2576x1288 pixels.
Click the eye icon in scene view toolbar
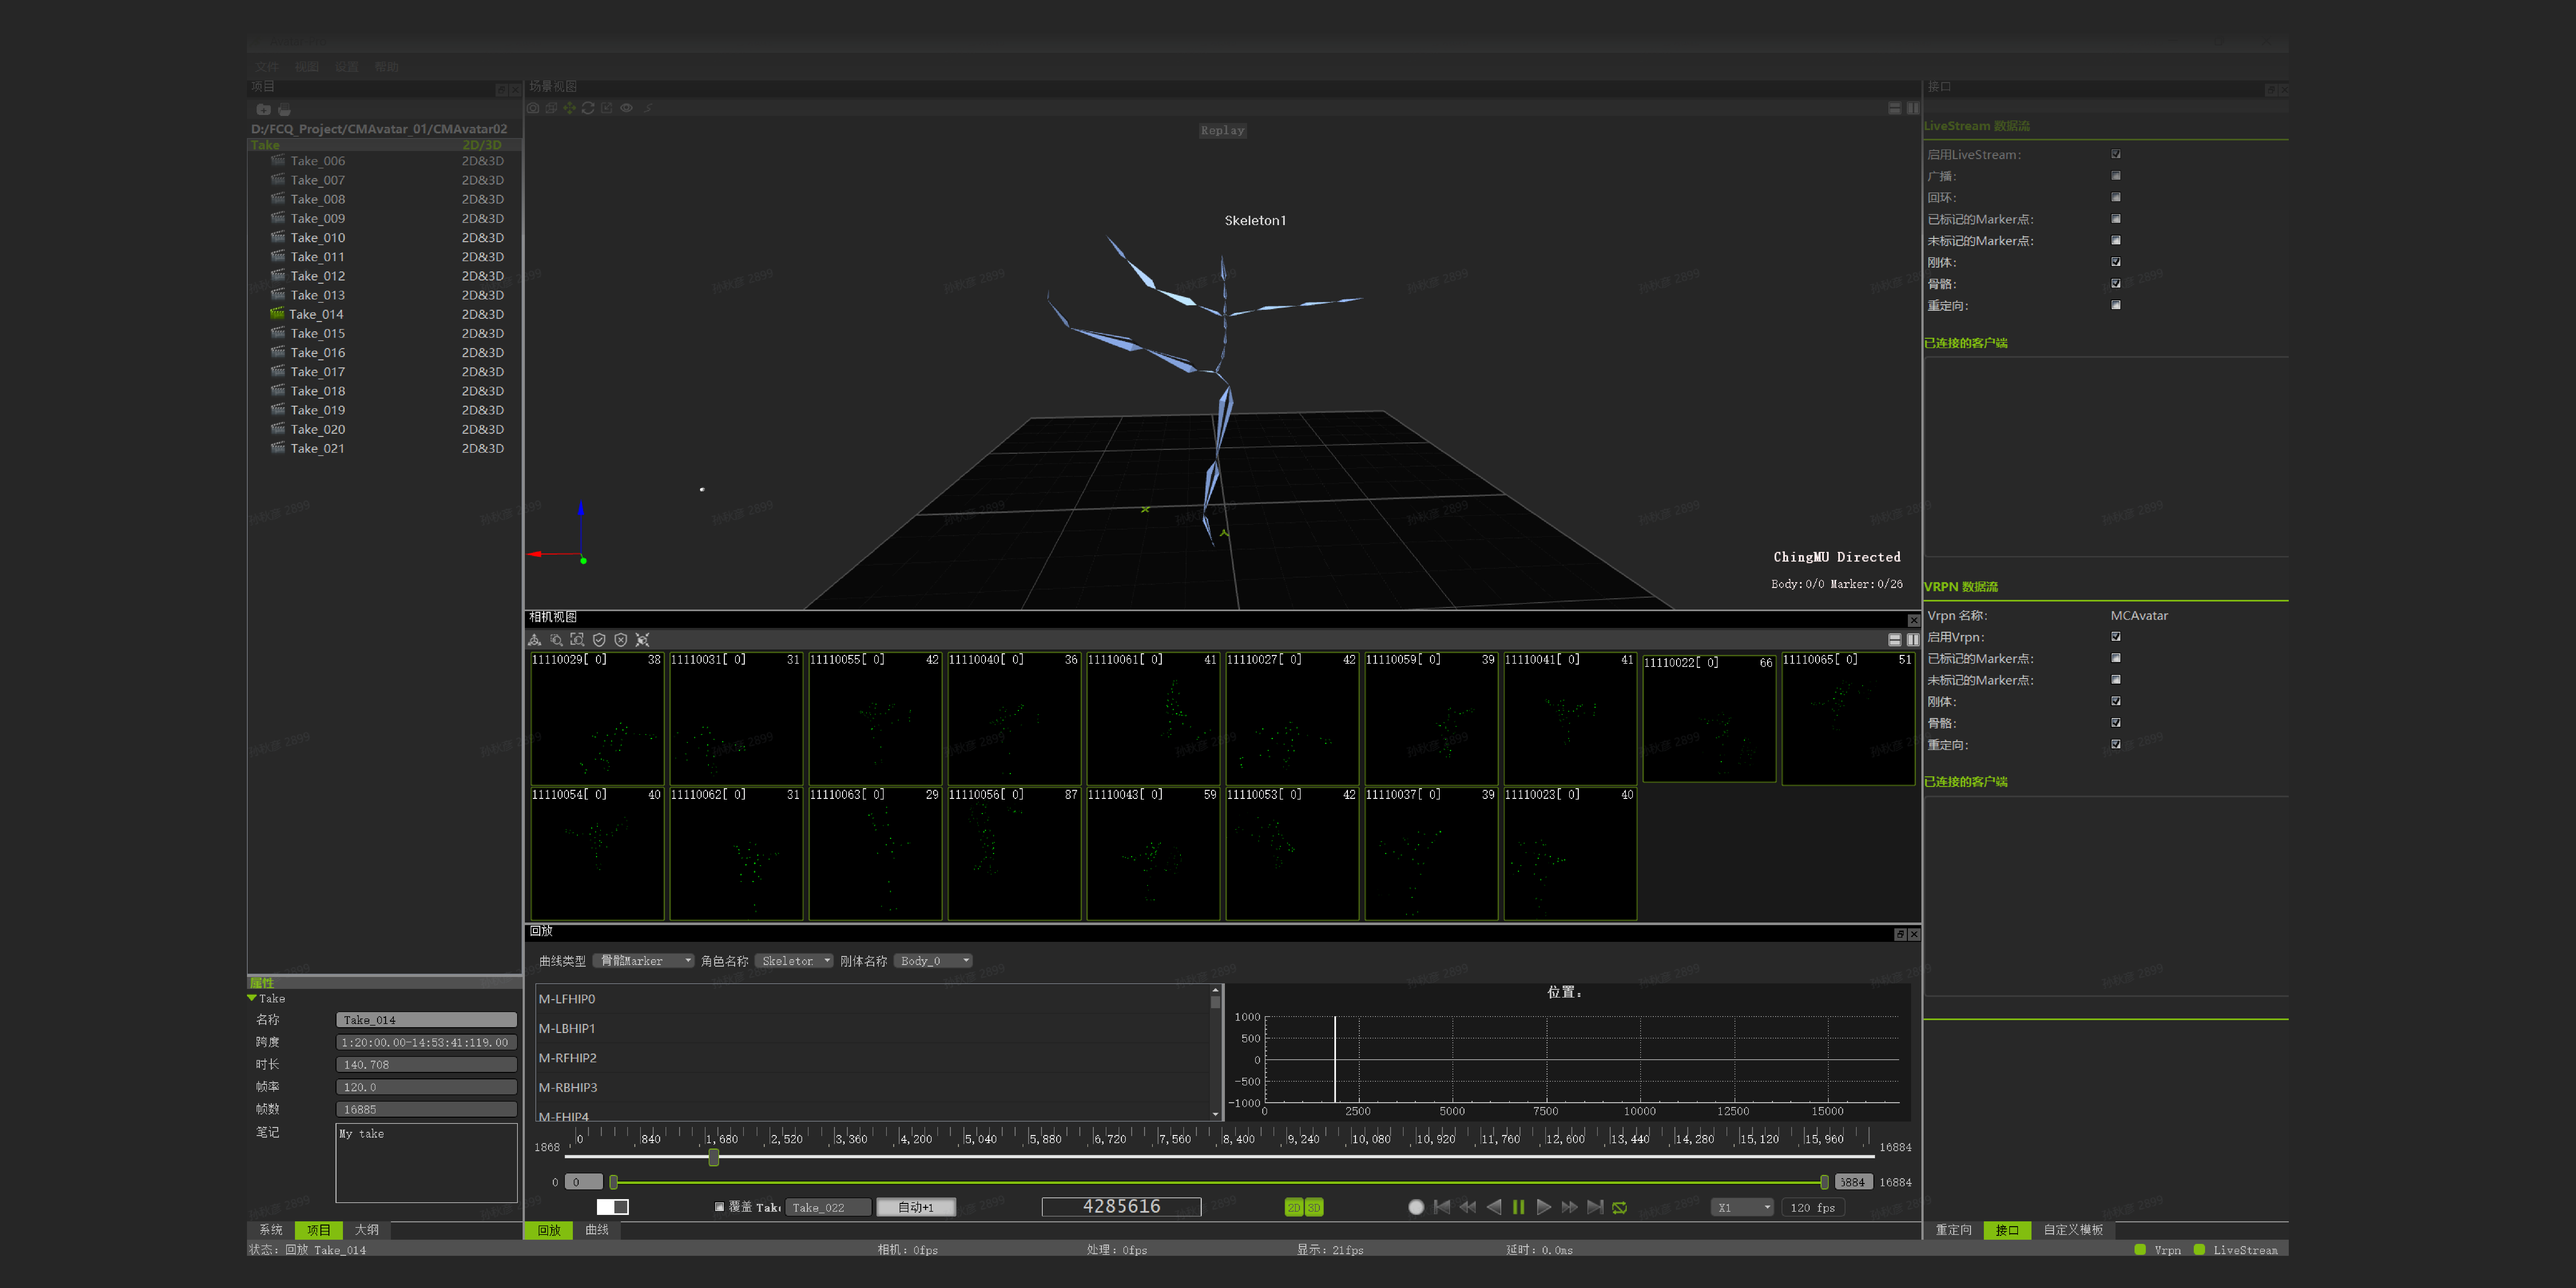[626, 108]
